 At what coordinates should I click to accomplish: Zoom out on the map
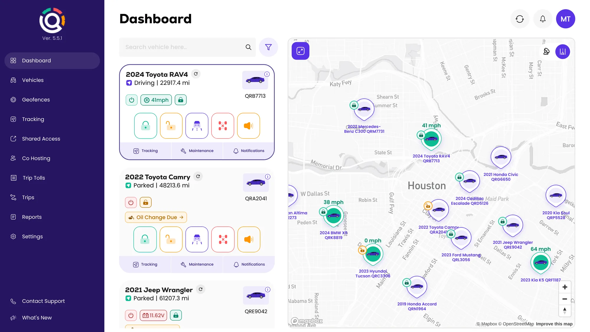pyautogui.click(x=565, y=299)
